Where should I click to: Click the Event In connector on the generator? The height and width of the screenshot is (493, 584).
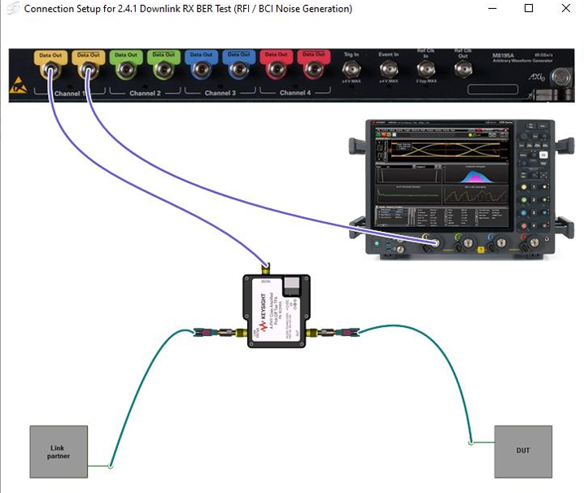389,69
